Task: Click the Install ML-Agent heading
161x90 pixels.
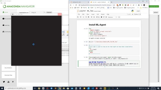Action: pos(97,25)
